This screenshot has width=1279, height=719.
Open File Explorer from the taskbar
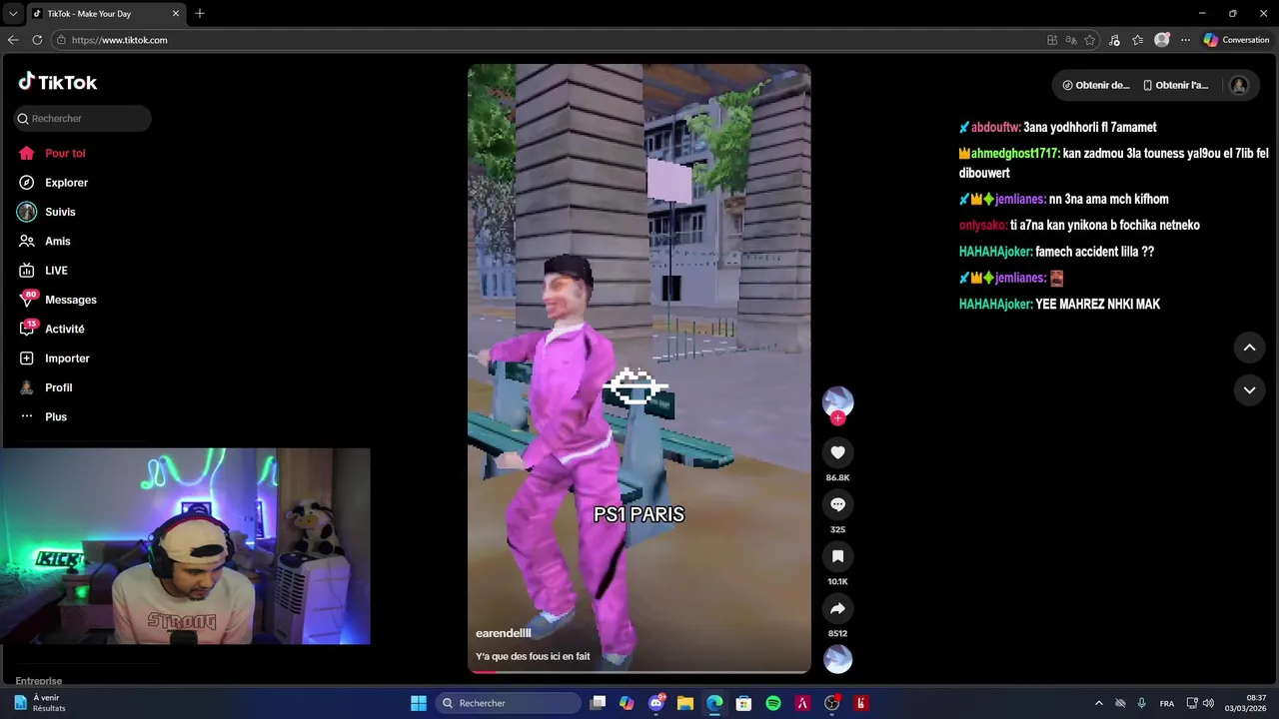(x=685, y=703)
